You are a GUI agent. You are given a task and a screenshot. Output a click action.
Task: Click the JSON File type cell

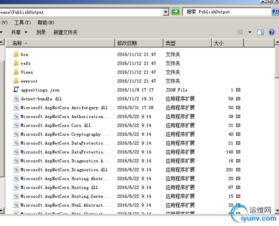tap(176, 90)
